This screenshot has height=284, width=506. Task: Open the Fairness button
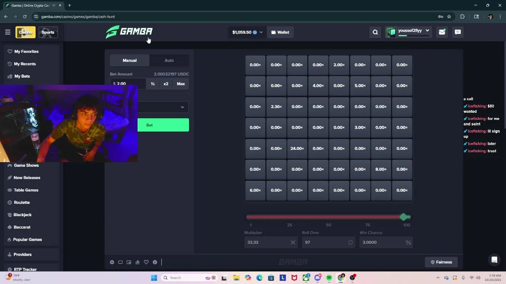tap(441, 262)
